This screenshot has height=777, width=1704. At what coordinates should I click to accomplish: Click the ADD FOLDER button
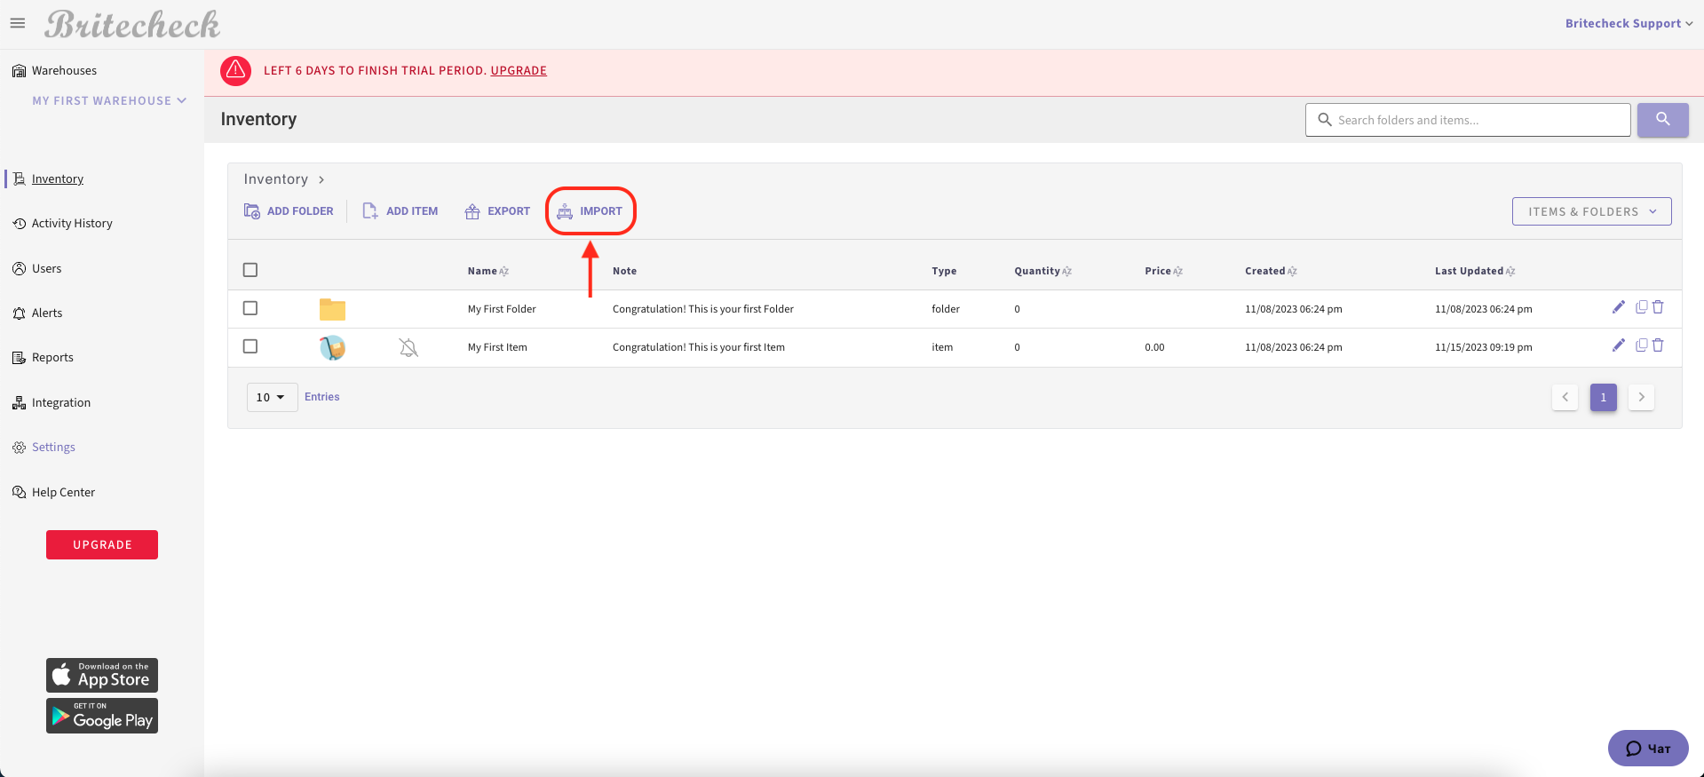289,211
